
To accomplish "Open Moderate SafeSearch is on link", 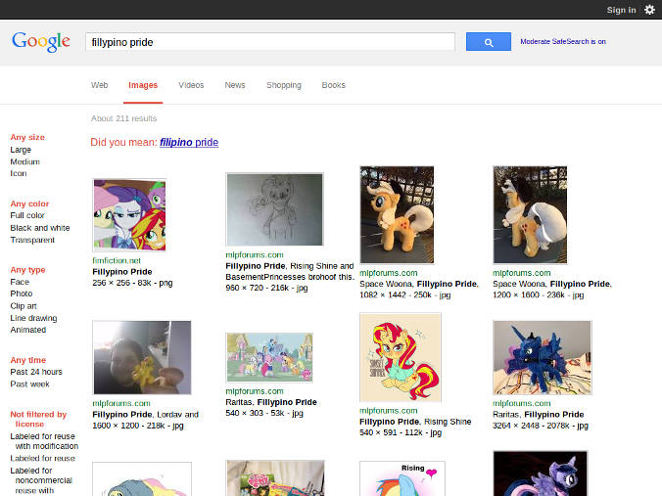I will pyautogui.click(x=563, y=41).
